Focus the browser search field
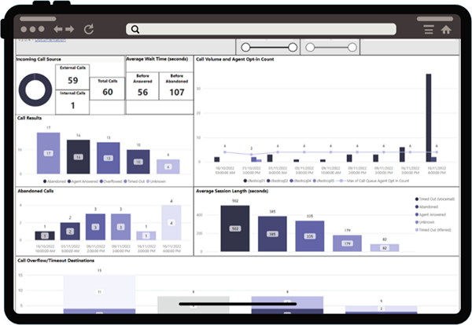Viewport: 472px width, 325px height. [261, 29]
